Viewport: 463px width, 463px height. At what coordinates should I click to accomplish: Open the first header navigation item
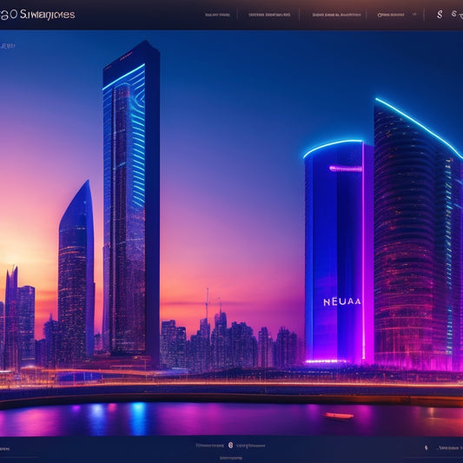217,15
